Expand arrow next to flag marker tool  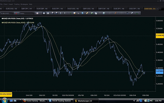(67, 13)
